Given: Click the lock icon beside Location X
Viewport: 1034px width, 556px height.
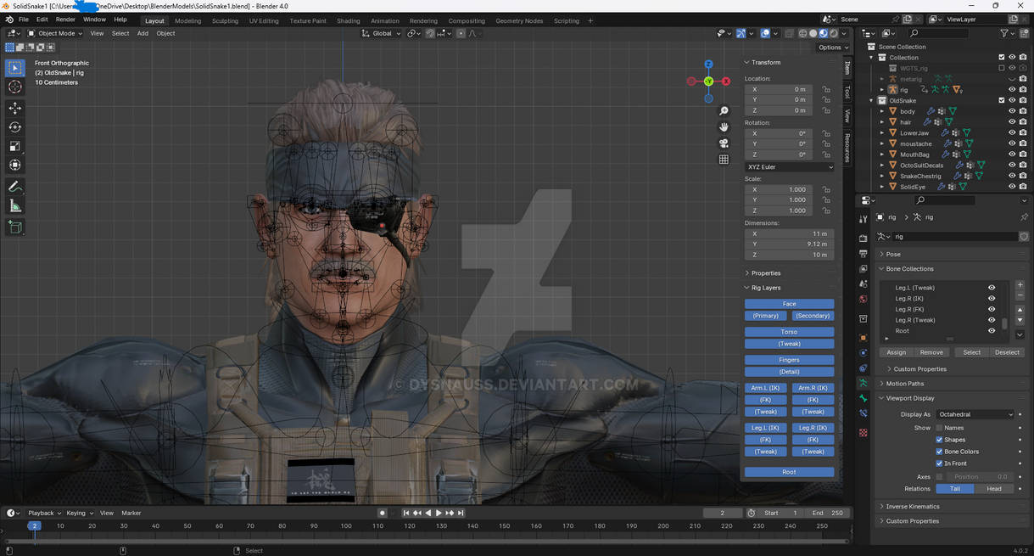Looking at the screenshot, I should pyautogui.click(x=826, y=89).
